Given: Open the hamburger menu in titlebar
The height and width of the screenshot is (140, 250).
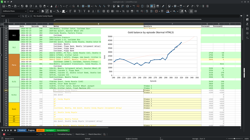Looking at the screenshot, I should click(x=5, y=2).
